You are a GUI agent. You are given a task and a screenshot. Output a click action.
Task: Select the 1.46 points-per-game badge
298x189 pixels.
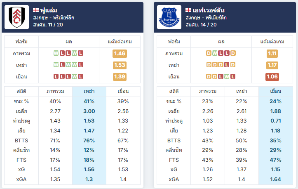pos(120,54)
